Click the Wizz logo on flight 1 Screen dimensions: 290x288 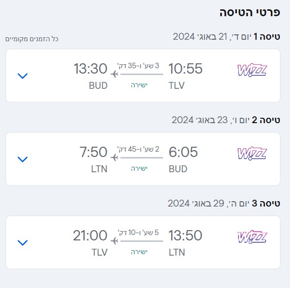tap(252, 70)
